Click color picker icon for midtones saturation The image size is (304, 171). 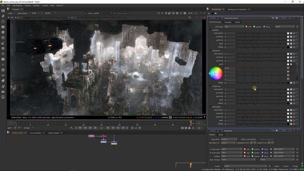[x=291, y=90]
